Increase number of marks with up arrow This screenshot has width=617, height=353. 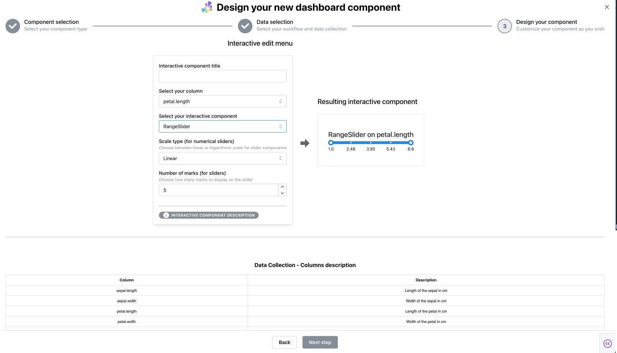click(282, 187)
